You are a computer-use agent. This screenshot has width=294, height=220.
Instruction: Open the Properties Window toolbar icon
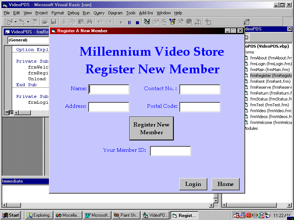pyautogui.click(x=154, y=22)
